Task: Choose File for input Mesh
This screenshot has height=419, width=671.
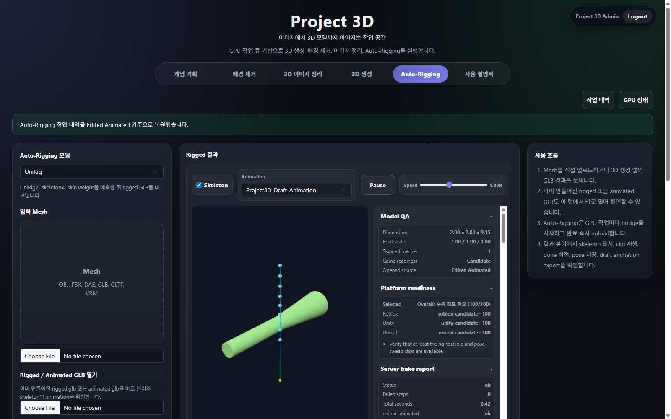Action: [x=40, y=356]
